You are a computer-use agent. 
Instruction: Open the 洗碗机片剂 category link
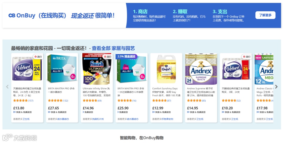coord(98,119)
